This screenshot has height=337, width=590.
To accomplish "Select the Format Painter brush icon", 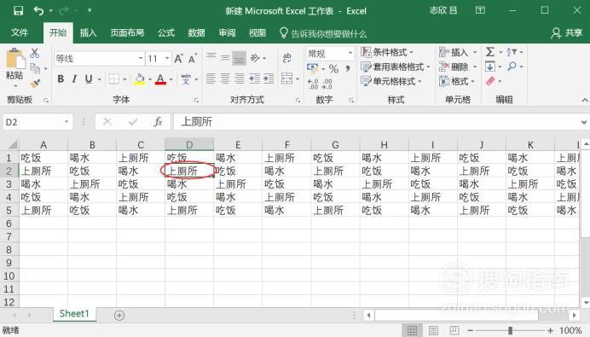I will tap(35, 84).
